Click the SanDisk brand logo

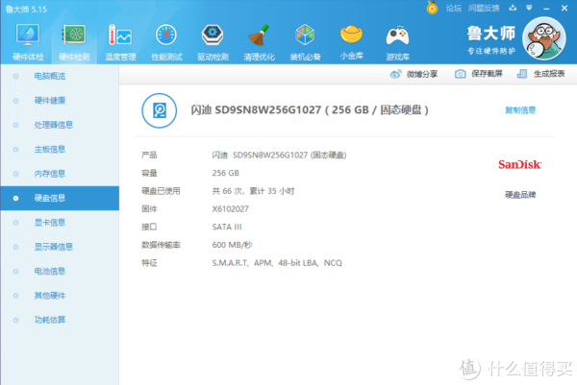tap(519, 164)
